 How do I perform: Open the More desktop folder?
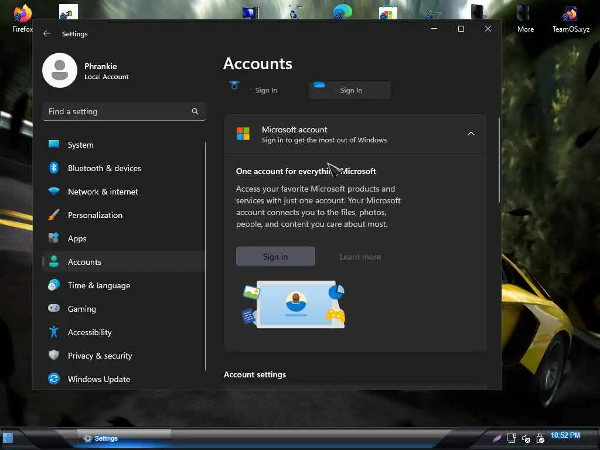pos(526,19)
